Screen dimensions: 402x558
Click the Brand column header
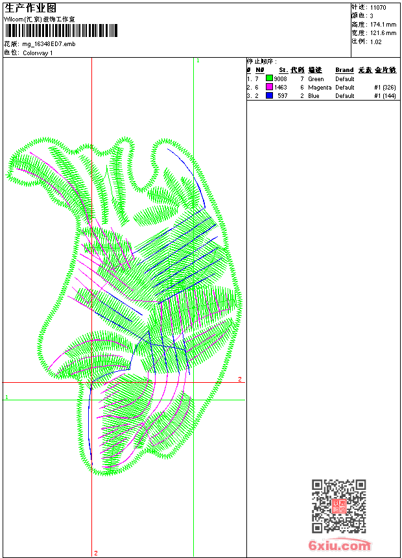coord(344,70)
